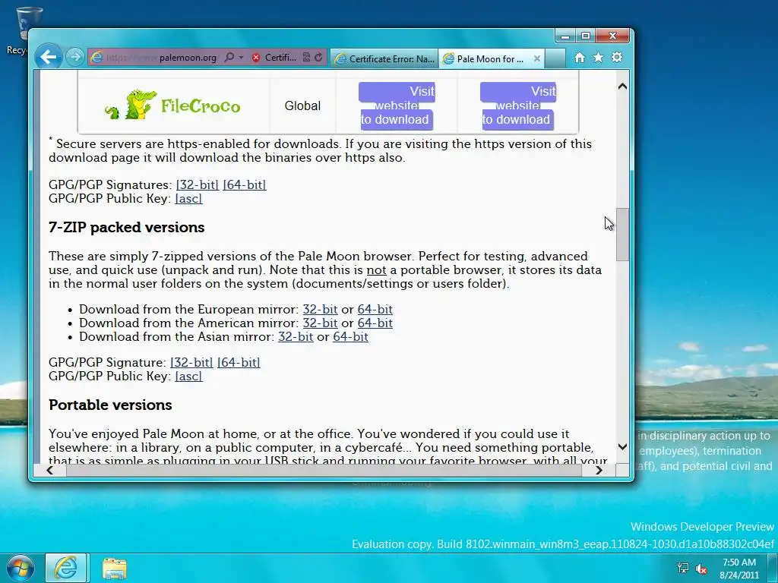Click the 'Global' table cell text
The height and width of the screenshot is (583, 778).
pos(302,106)
